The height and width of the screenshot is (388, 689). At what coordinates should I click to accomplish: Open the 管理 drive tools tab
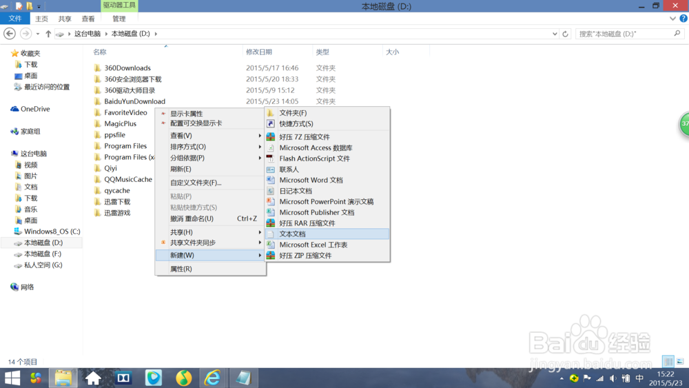click(x=119, y=19)
